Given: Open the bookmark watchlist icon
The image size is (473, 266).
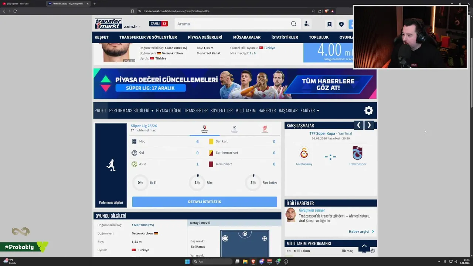Looking at the screenshot, I should tap(329, 24).
